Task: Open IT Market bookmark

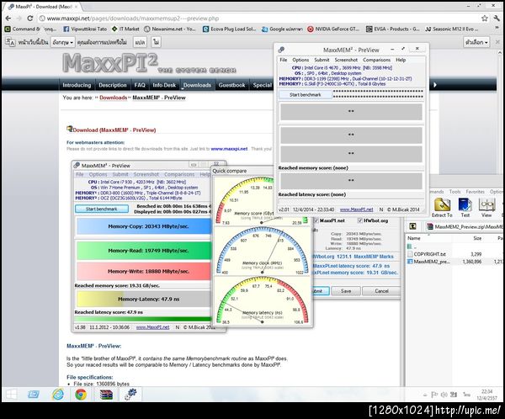Action: pos(125,29)
